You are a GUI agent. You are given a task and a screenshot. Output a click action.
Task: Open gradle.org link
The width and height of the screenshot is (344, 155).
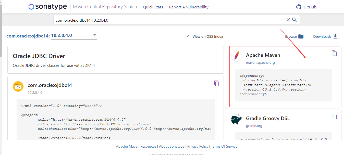point(254,126)
